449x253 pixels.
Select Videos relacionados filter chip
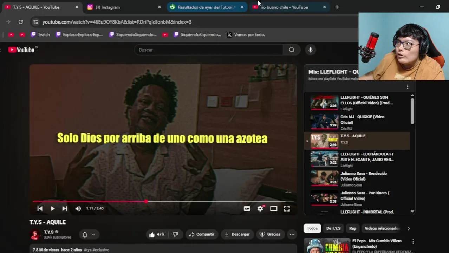point(382,228)
